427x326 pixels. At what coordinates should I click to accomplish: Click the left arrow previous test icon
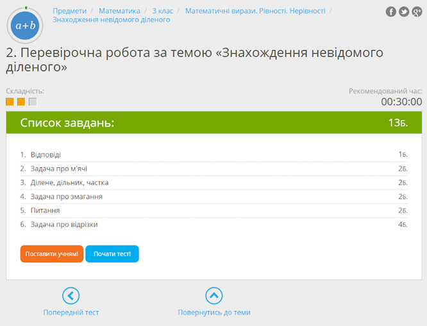click(71, 295)
